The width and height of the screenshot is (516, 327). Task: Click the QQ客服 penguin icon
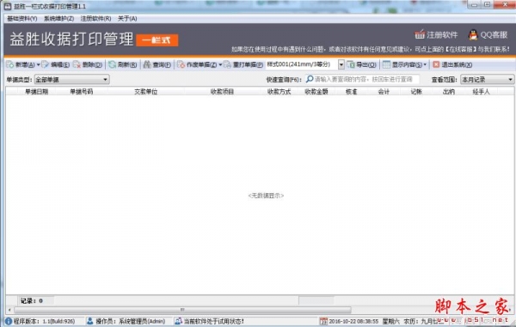click(473, 35)
